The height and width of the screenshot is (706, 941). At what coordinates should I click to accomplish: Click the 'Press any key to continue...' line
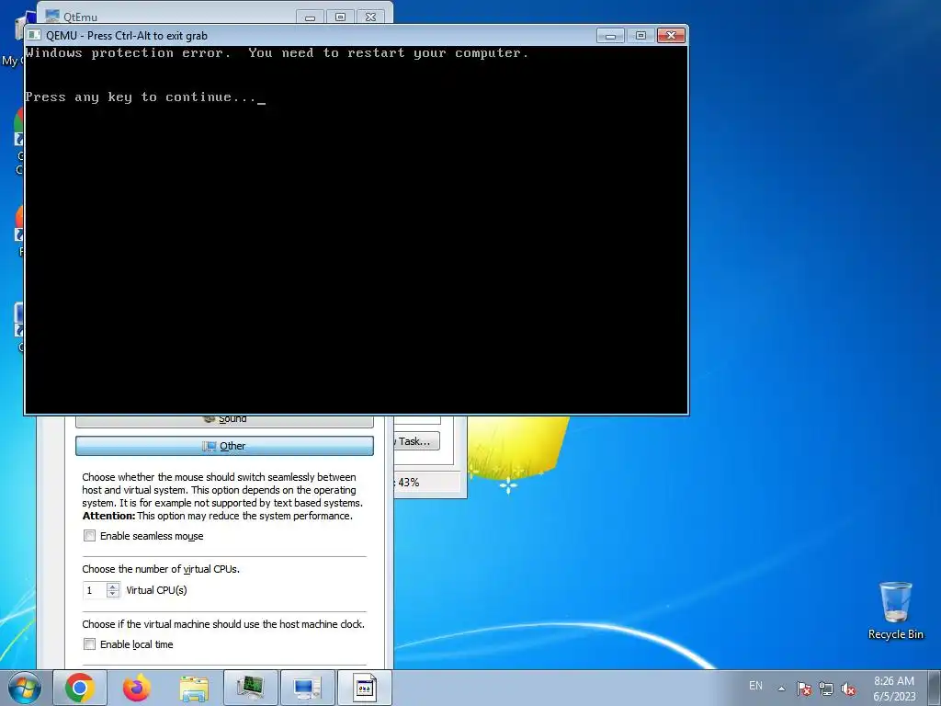(x=145, y=97)
